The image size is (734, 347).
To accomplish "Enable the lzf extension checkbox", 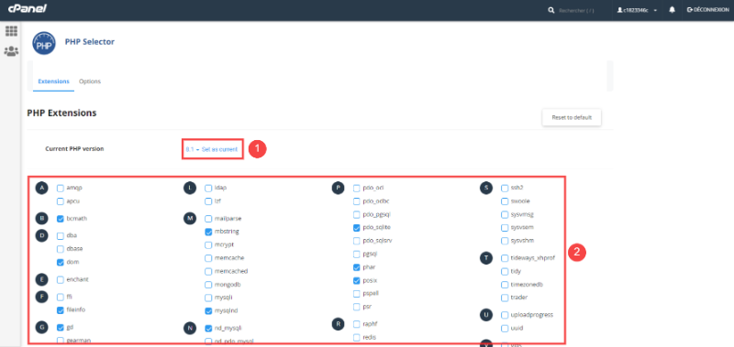I will pos(208,201).
